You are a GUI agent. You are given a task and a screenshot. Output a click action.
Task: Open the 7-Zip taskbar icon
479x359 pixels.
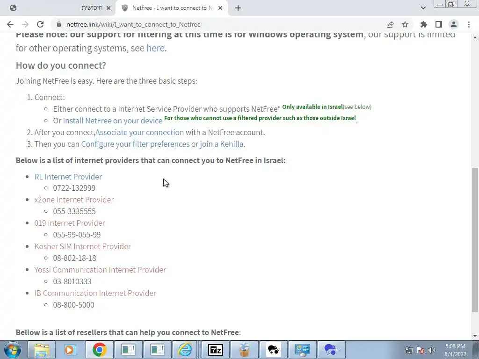(x=216, y=350)
